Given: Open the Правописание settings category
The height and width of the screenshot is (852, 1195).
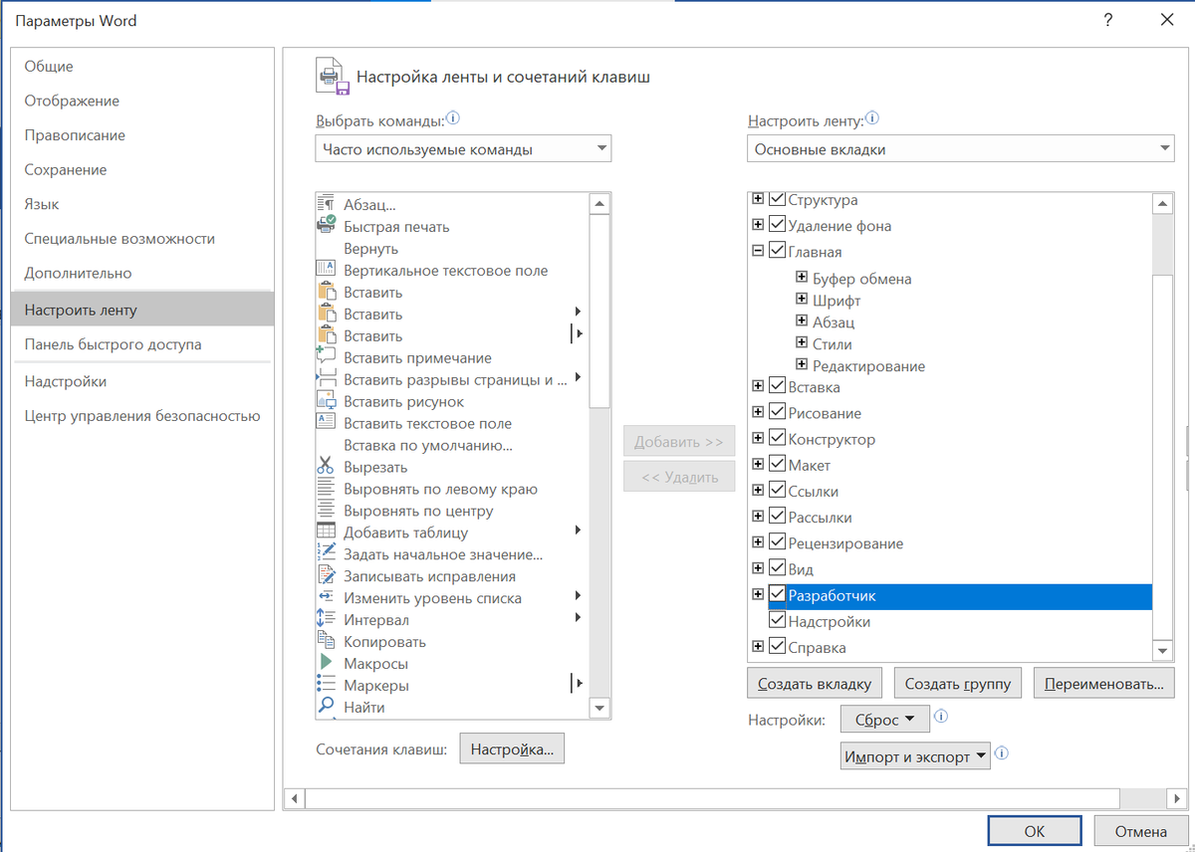Looking at the screenshot, I should [142, 135].
